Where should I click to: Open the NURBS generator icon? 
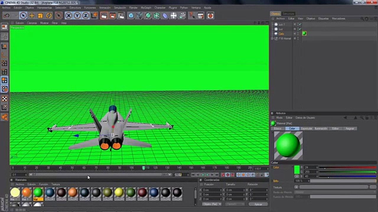(148, 16)
